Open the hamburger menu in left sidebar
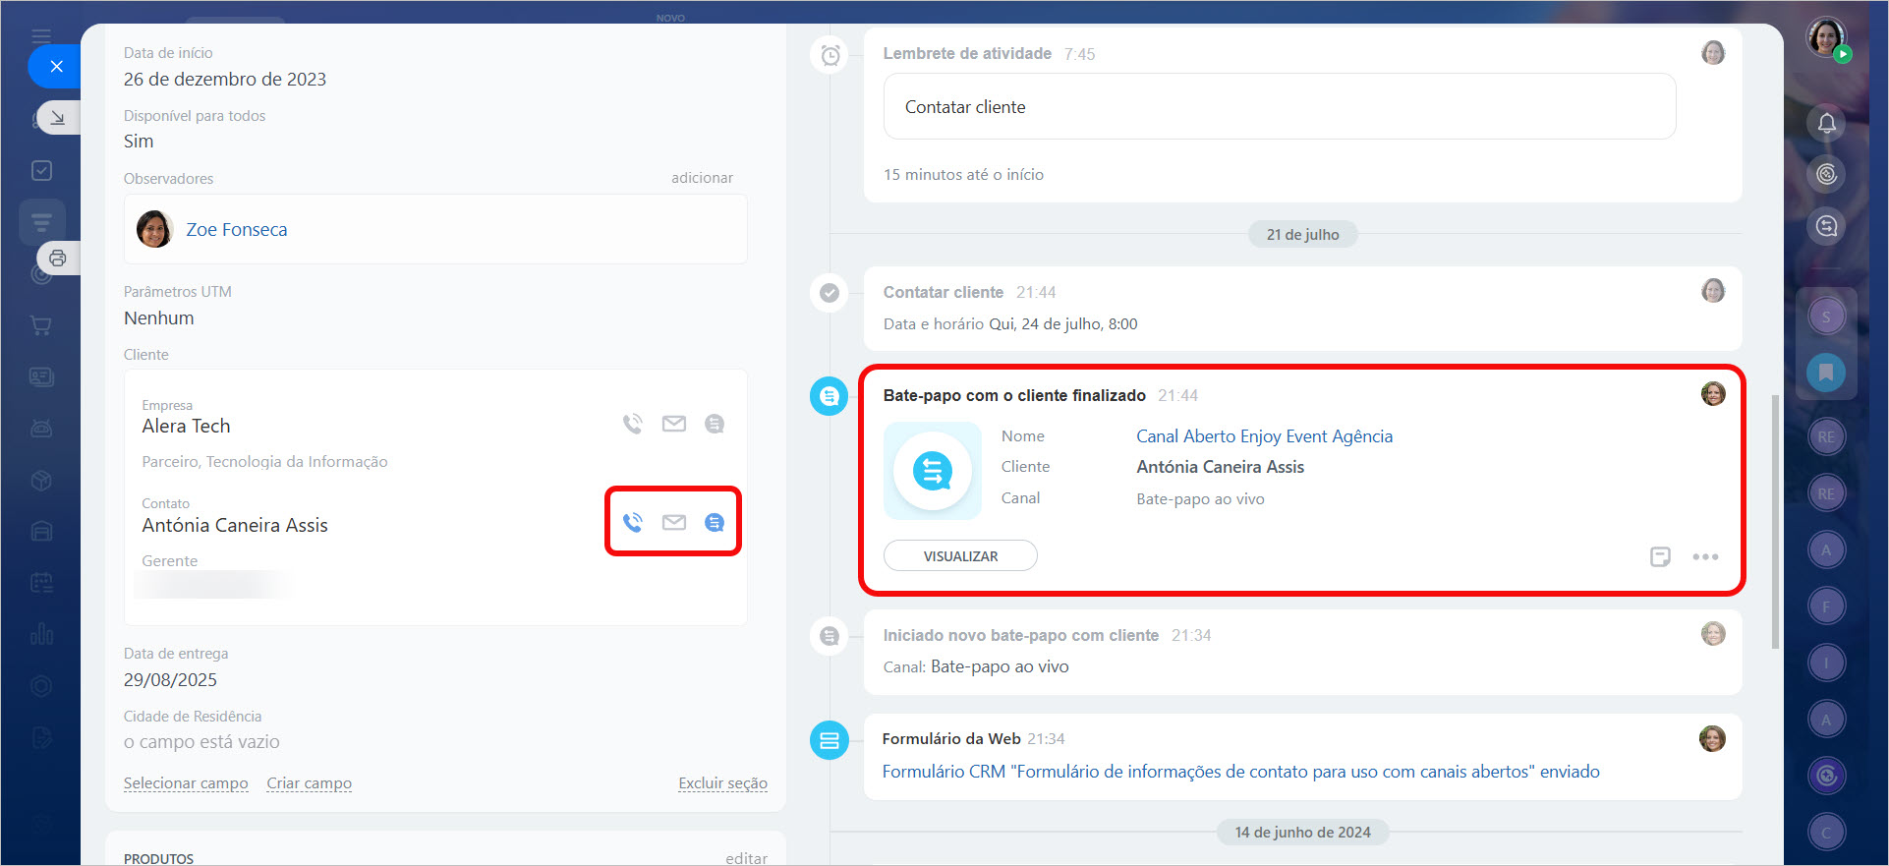Screen dimensions: 1889x866 [x=41, y=36]
